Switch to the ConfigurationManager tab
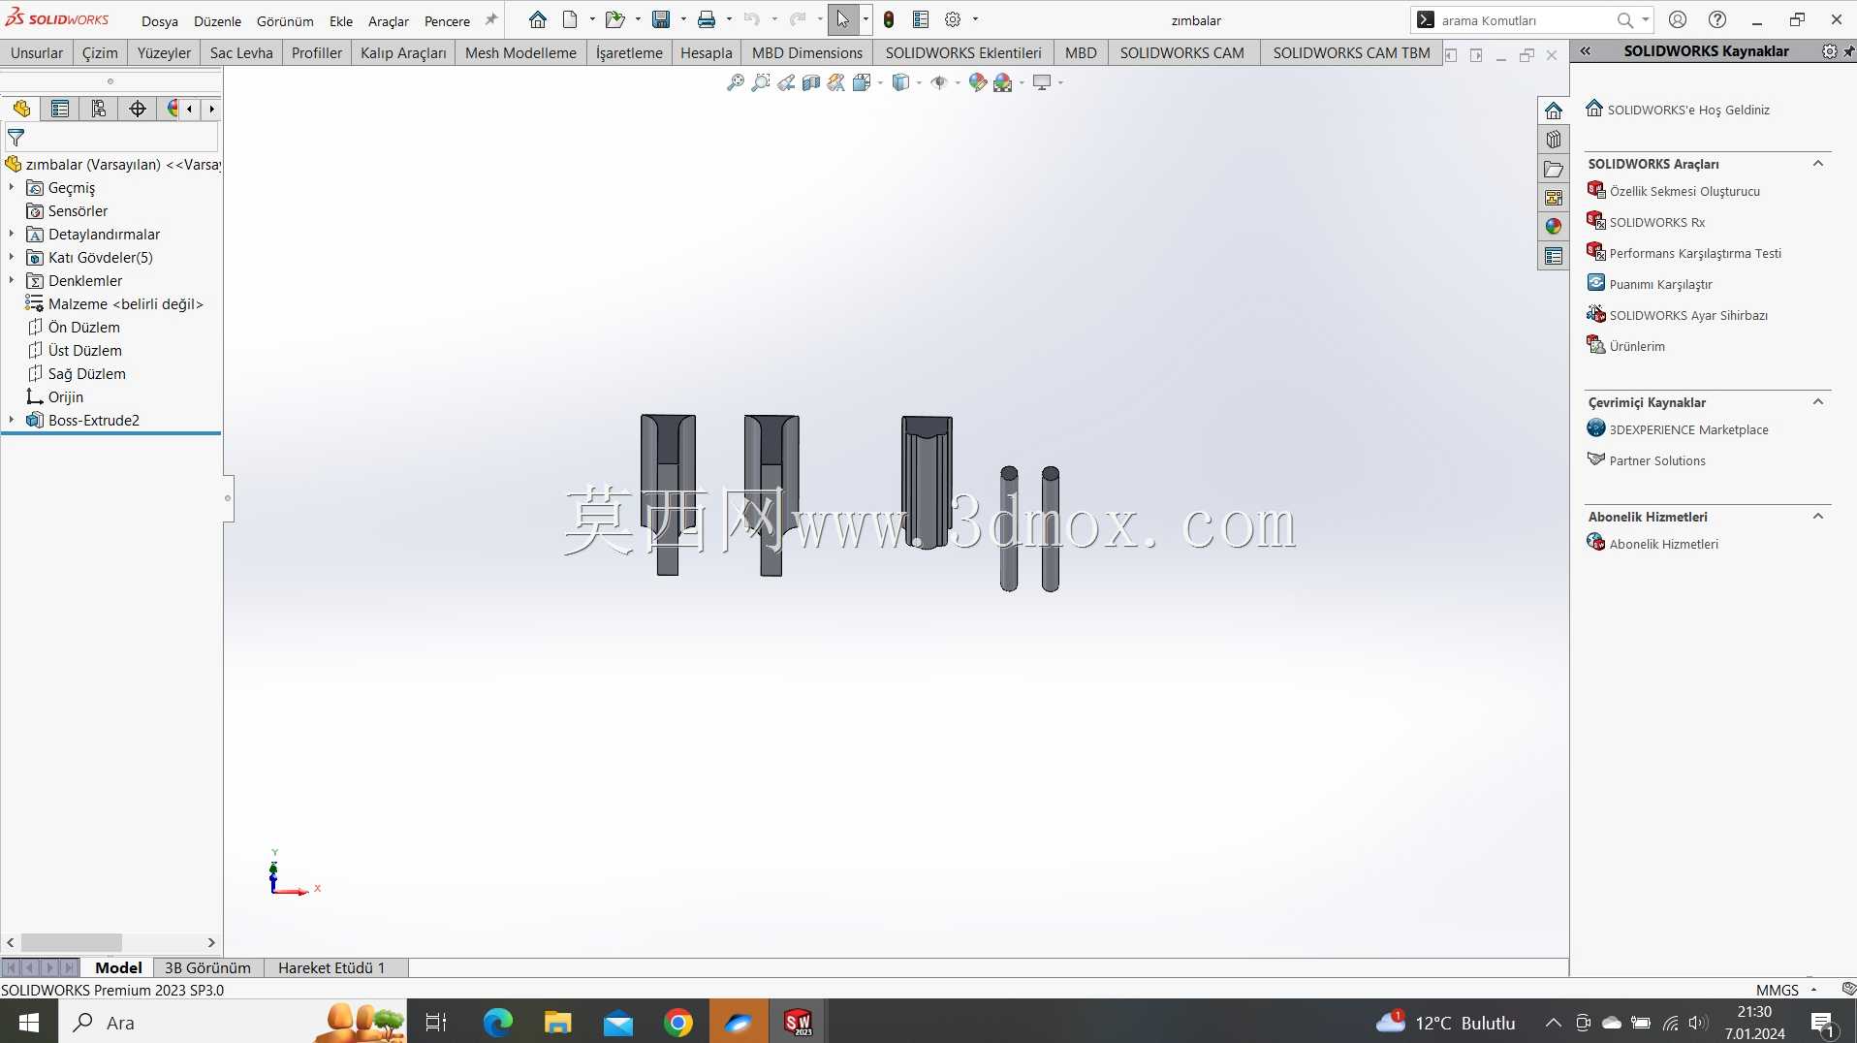The height and width of the screenshot is (1043, 1857). (x=99, y=109)
